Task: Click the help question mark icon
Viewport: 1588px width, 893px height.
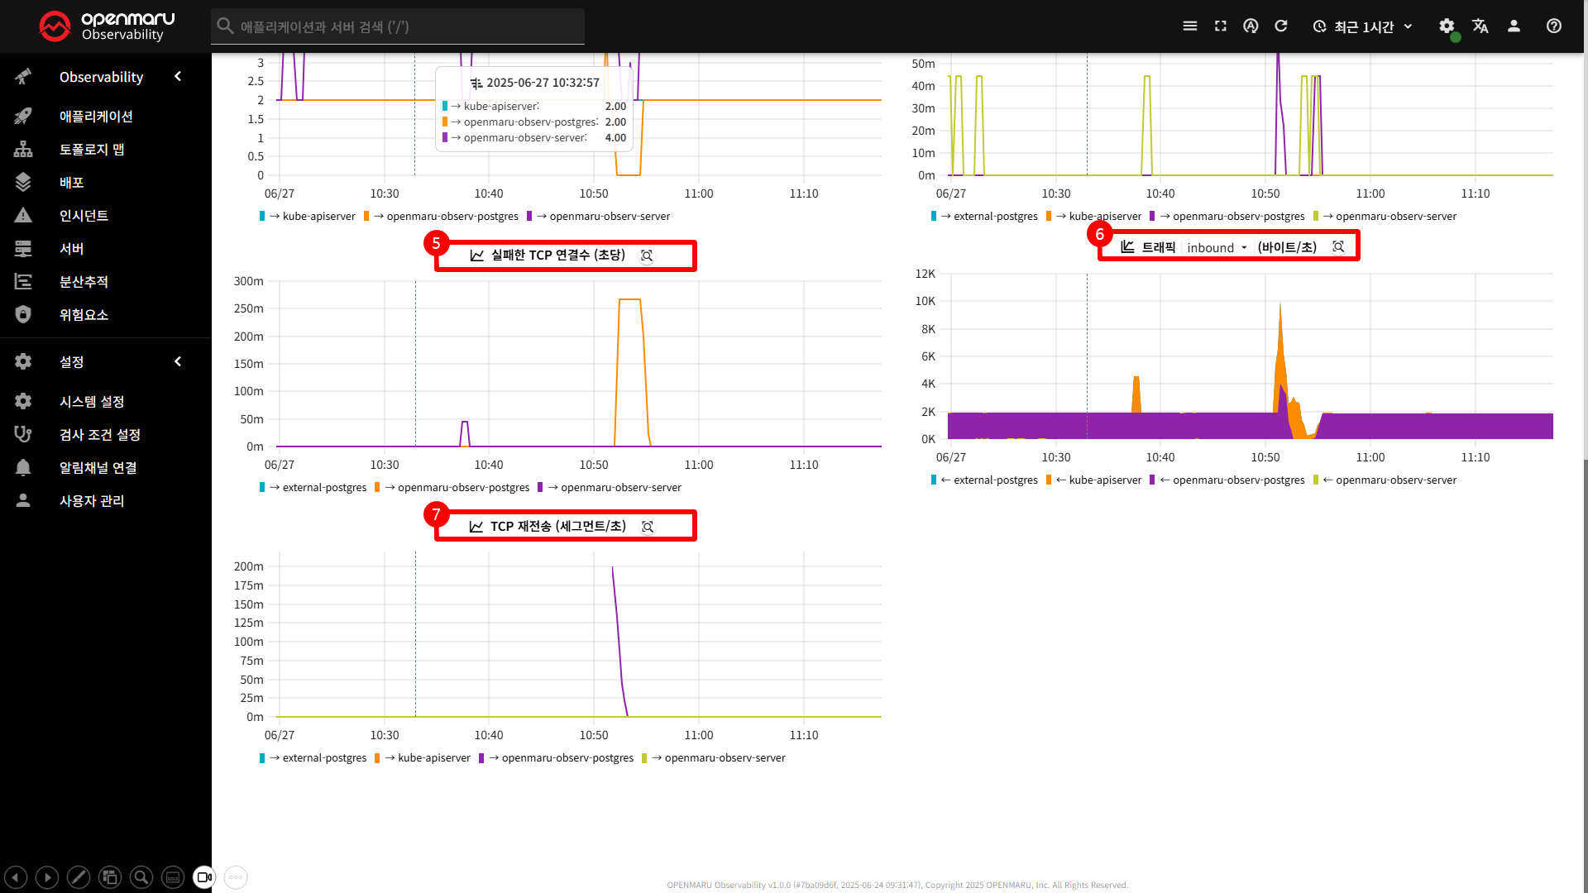Action: click(x=1554, y=26)
